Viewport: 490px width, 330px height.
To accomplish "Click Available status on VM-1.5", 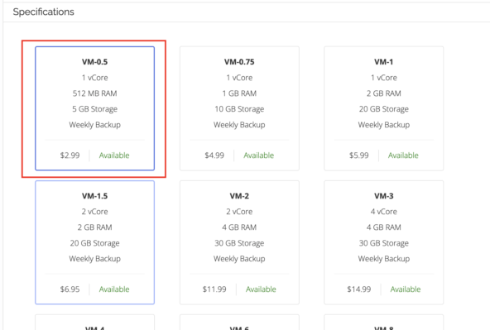I will pyautogui.click(x=114, y=289).
